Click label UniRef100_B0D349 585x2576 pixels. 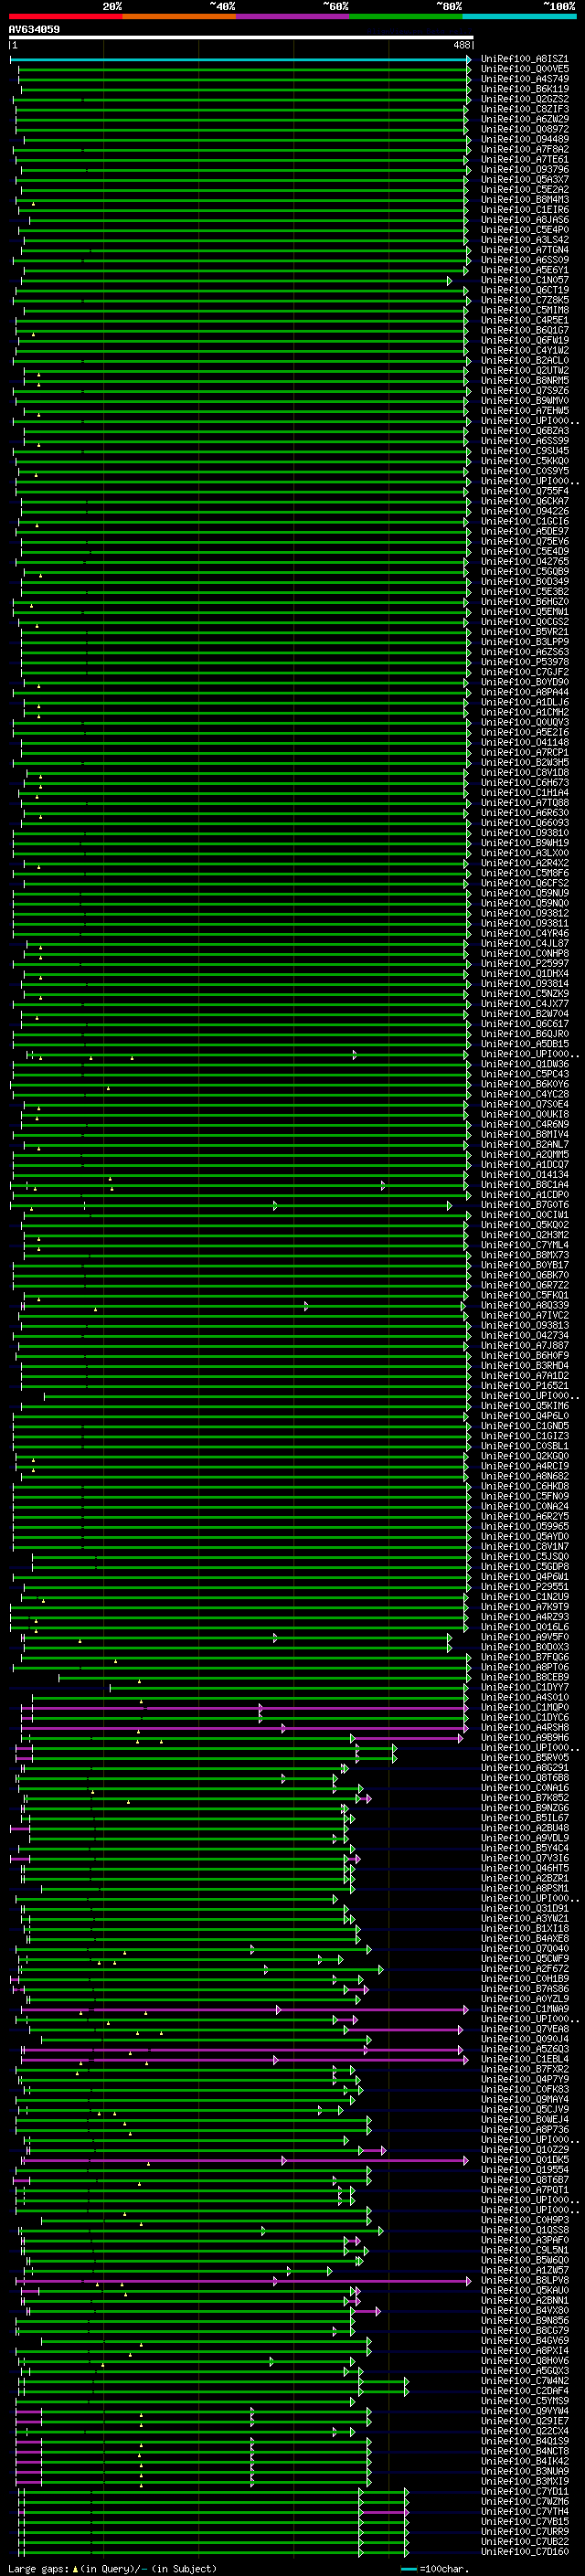click(525, 581)
